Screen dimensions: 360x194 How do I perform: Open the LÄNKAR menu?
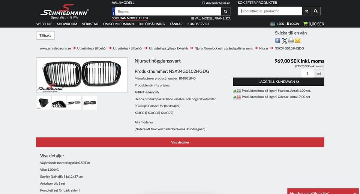176,24
